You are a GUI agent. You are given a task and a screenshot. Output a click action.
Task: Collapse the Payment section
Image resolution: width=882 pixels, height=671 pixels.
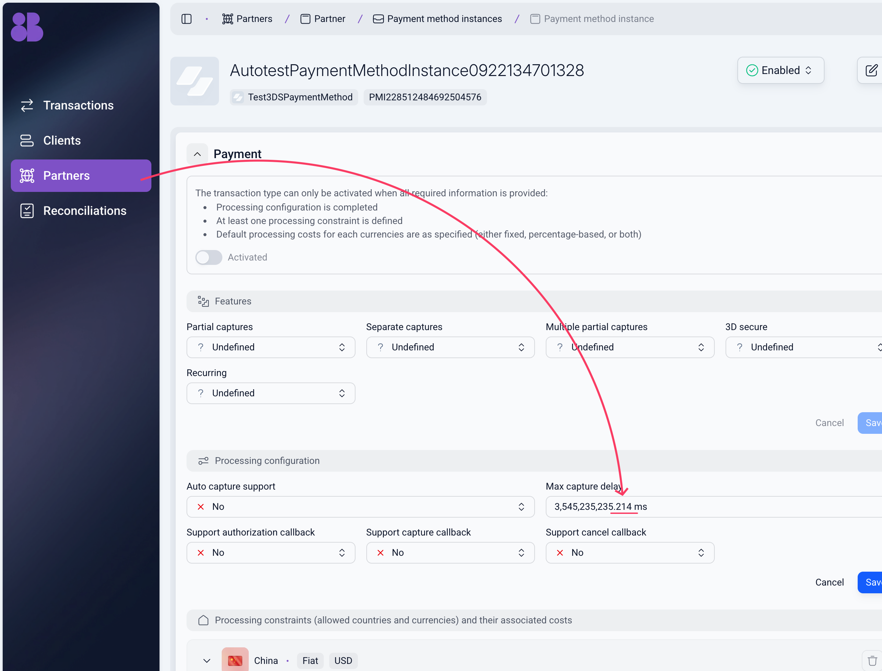[x=197, y=154]
